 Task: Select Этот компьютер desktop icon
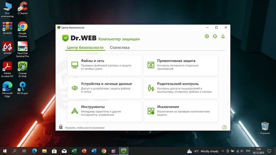tap(7, 10)
